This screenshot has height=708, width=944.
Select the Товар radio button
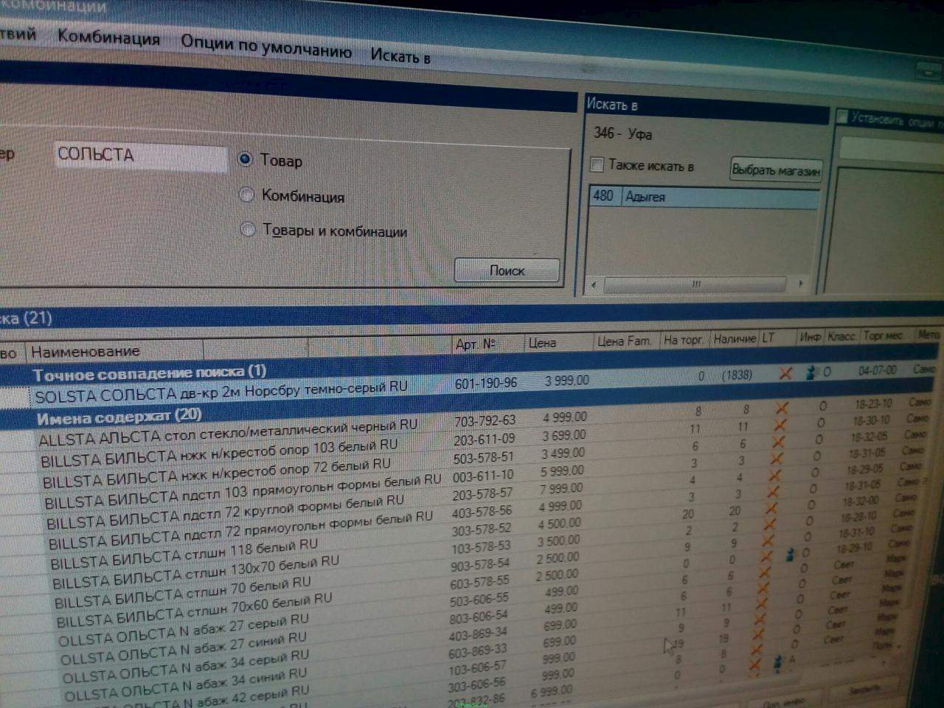coord(246,159)
